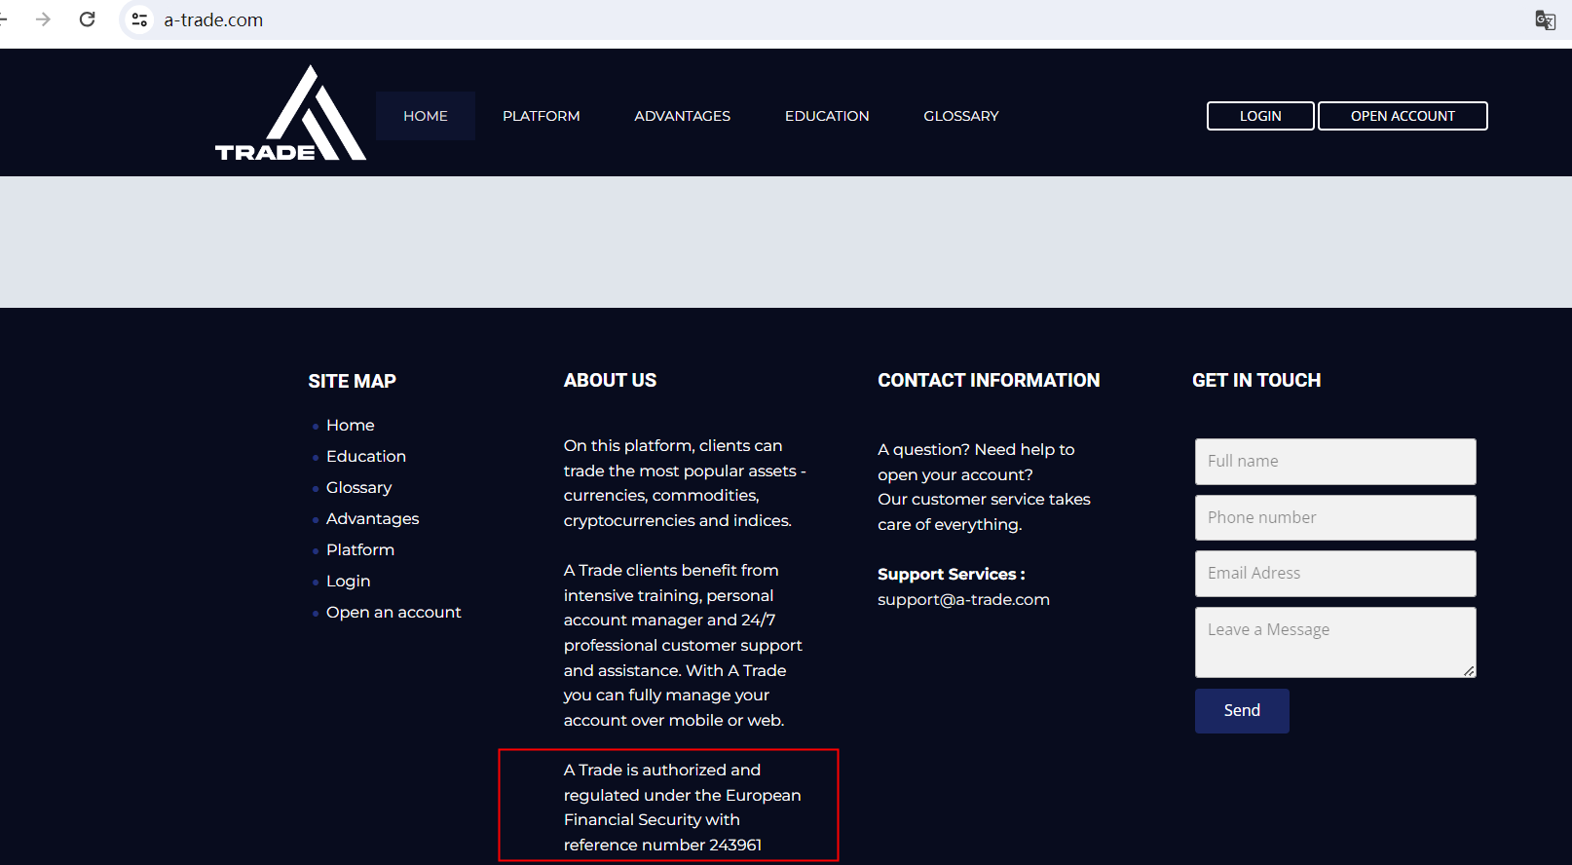Open the HOME navigation tab
The height and width of the screenshot is (865, 1572).
click(x=426, y=116)
